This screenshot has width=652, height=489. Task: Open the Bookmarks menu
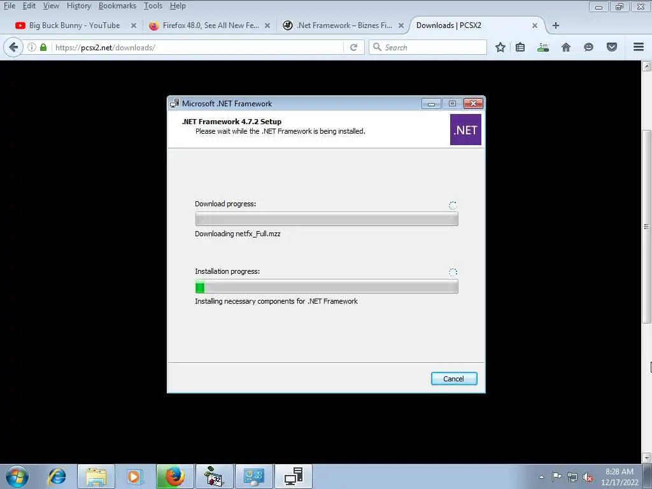(117, 6)
